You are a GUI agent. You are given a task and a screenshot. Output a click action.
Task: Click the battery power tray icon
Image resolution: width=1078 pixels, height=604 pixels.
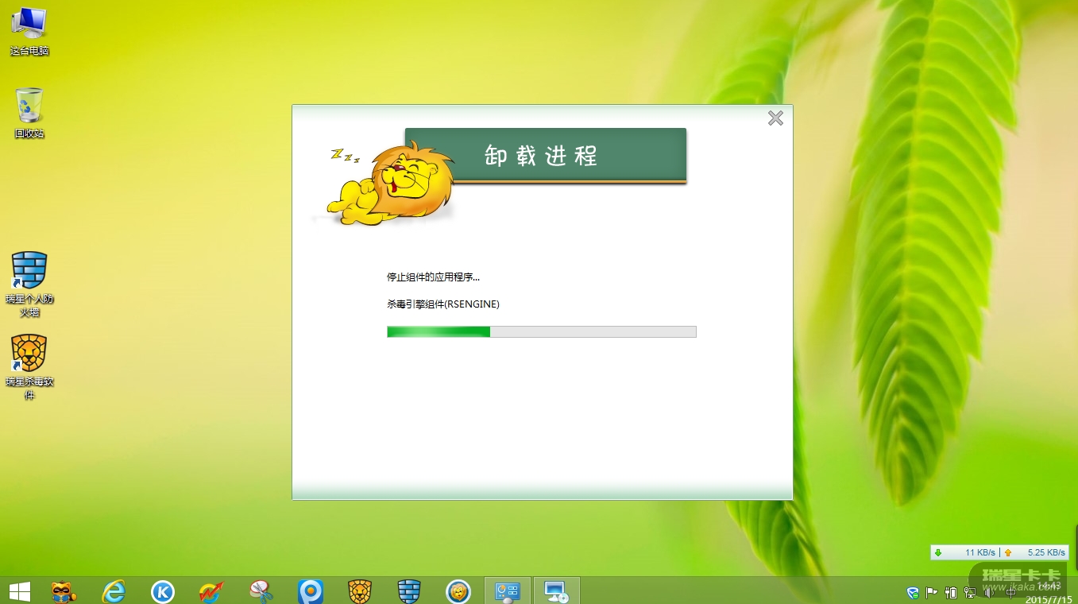(951, 592)
